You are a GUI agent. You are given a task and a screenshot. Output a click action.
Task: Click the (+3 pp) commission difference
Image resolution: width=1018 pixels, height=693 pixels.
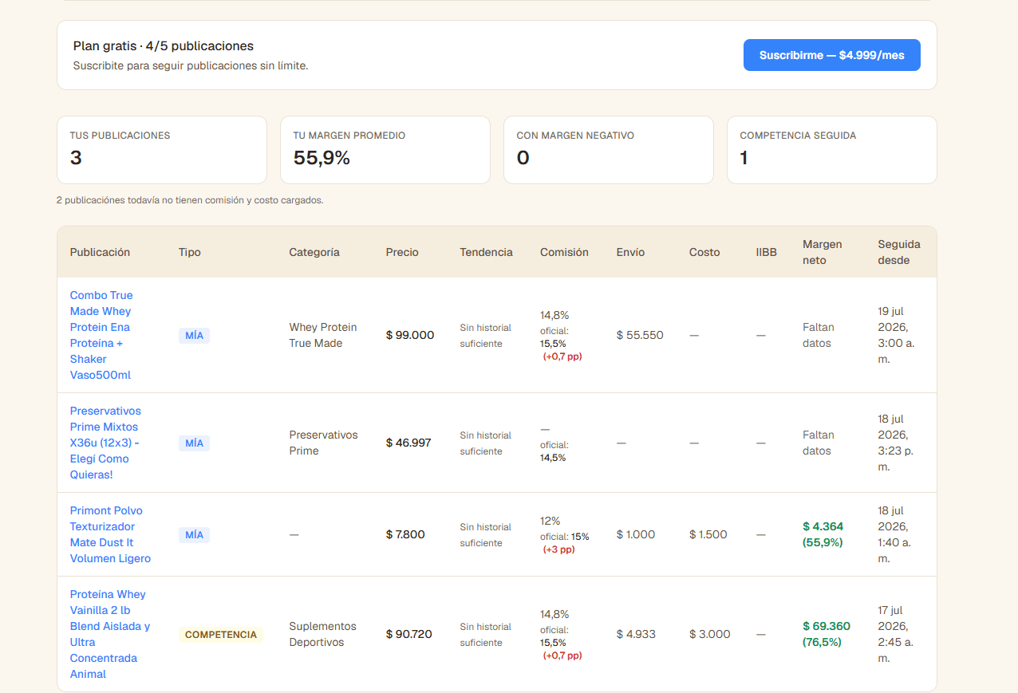click(x=558, y=549)
